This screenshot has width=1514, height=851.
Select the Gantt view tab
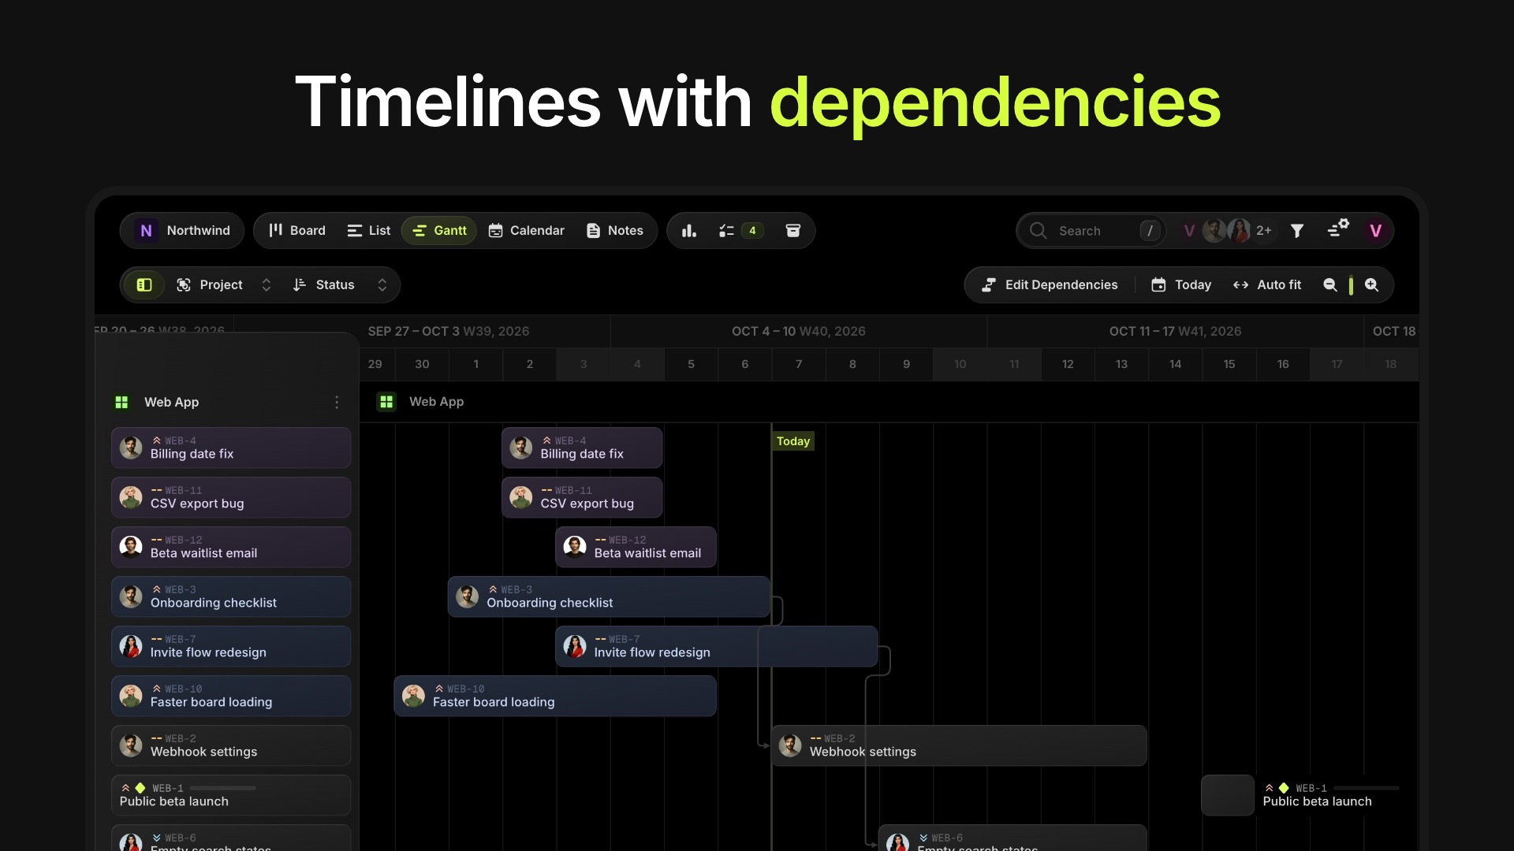[x=439, y=231]
